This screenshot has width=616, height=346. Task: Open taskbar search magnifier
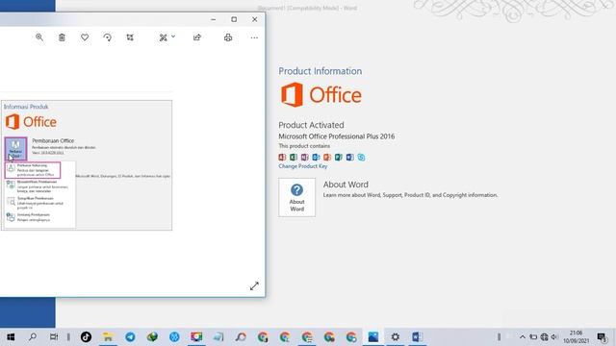(33, 337)
